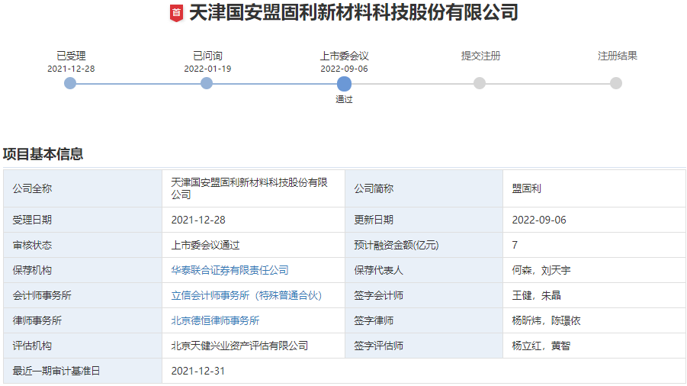Click the red 首 badge icon beside title
The width and height of the screenshot is (687, 386).
click(176, 13)
